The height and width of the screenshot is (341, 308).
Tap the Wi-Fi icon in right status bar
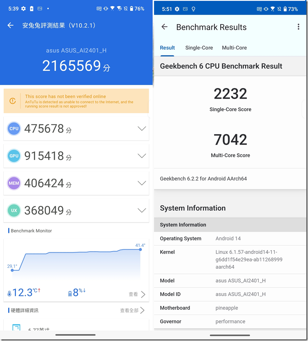click(x=272, y=9)
